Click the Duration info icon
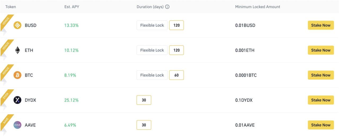 pos(167,7)
